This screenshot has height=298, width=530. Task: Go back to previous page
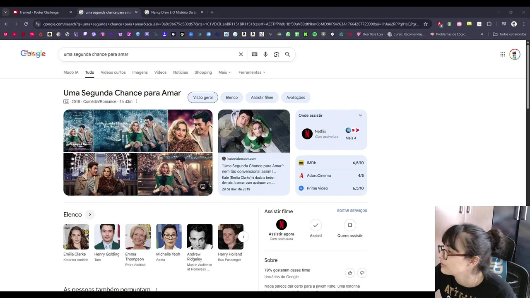[6, 24]
